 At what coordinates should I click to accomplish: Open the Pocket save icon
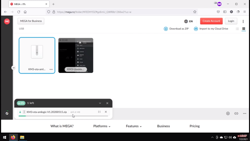point(218,12)
